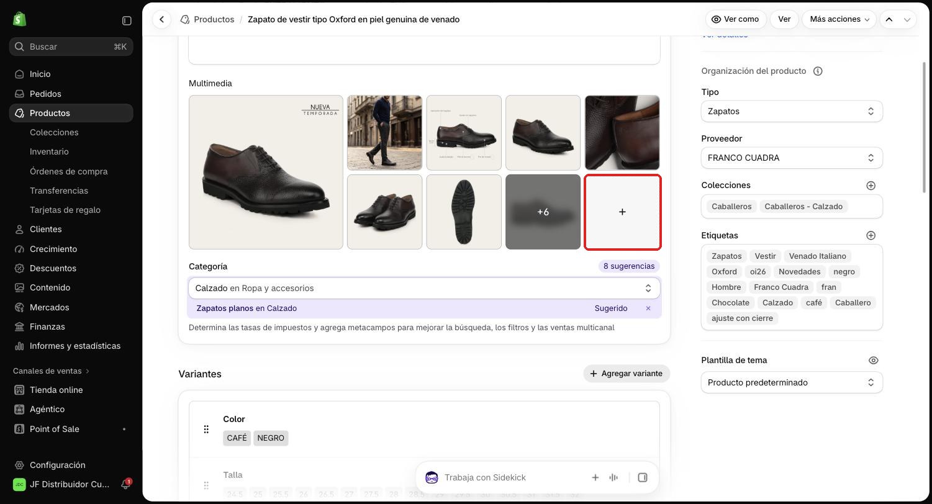
Task: Go back using the back arrow button
Action: coord(161,19)
